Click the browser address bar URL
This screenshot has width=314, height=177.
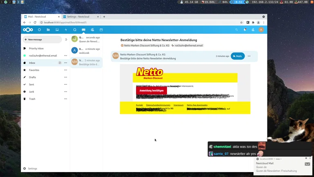(x=65, y=23)
